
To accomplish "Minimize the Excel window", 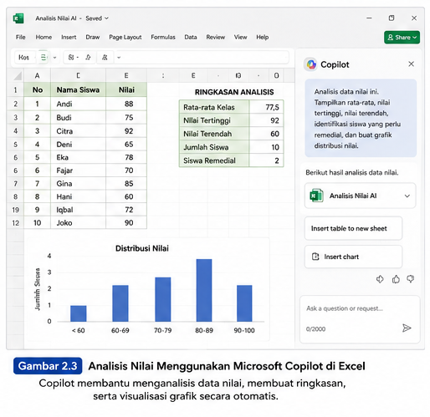I will pos(369,18).
